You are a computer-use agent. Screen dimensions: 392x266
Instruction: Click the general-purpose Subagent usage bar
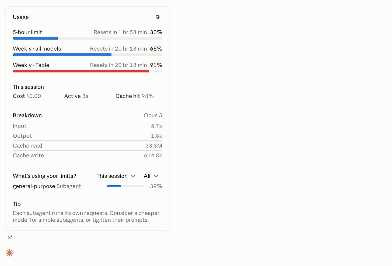[x=125, y=186]
